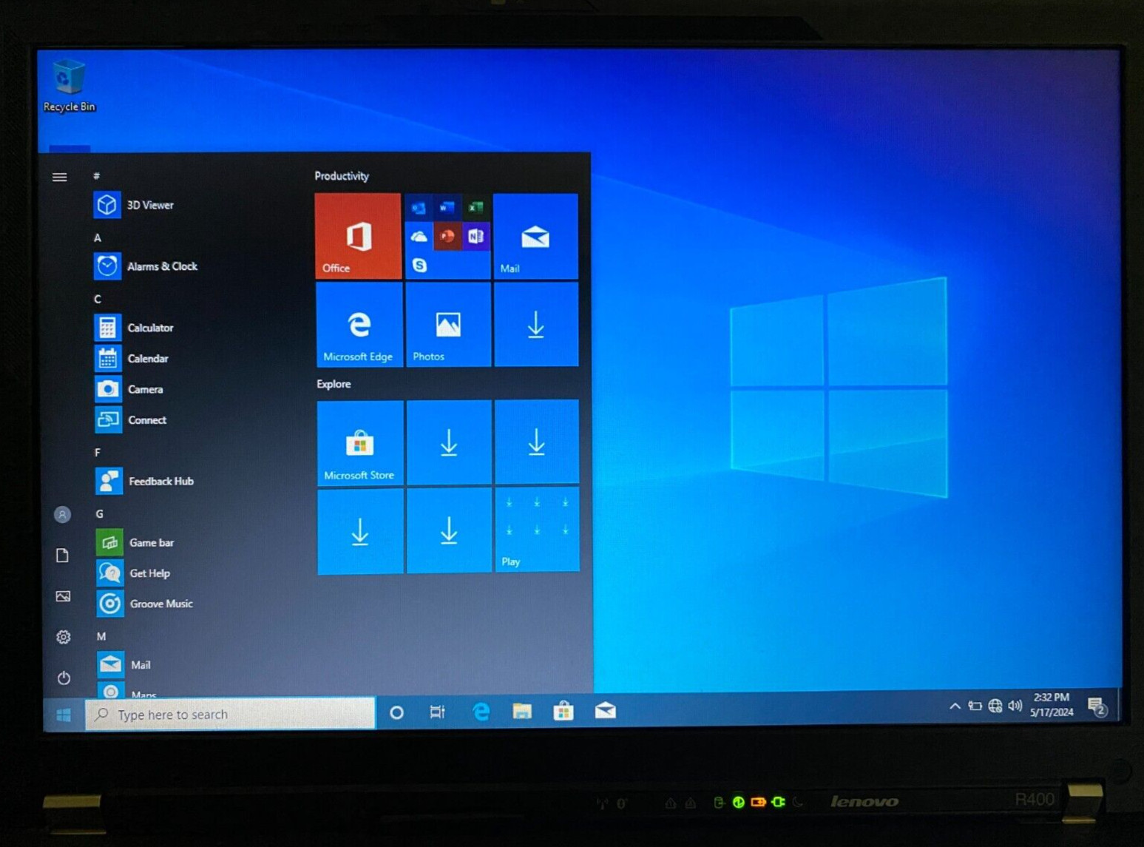Click OneNote icon in Office apps tile
Viewport: 1144px width, 847px height.
coord(475,237)
